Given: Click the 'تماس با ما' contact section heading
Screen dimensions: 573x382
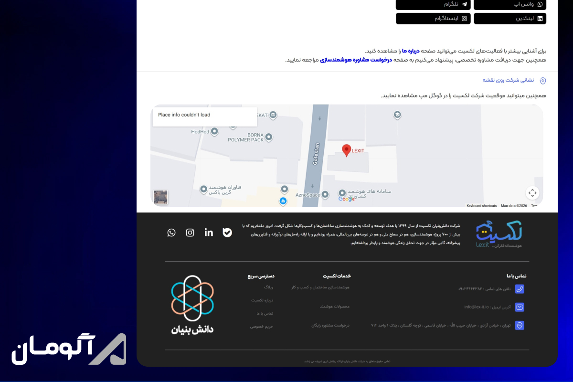Looking at the screenshot, I should 517,276.
